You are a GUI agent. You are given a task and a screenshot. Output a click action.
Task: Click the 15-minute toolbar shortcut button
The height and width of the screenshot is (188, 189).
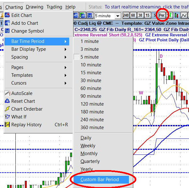tap(147, 15)
